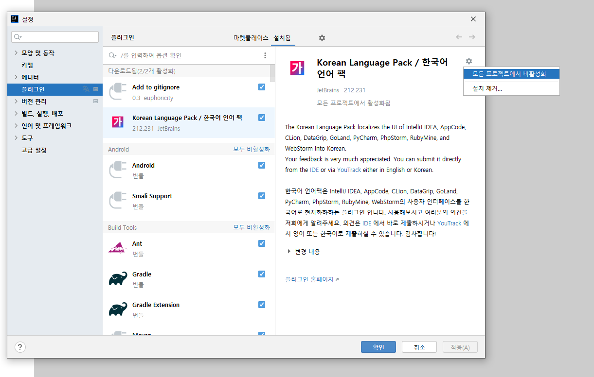Image resolution: width=594 pixels, height=377 pixels.
Task: Click the 212.231 version in the details pane
Action: pyautogui.click(x=355, y=90)
